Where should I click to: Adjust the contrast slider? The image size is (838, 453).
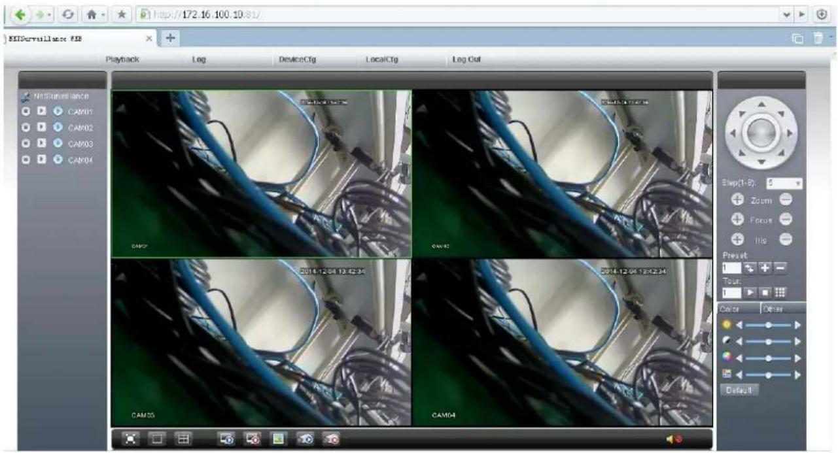click(767, 341)
